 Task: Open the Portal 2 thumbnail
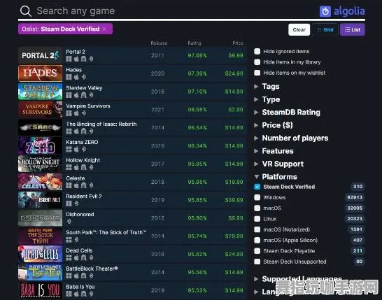click(40, 55)
